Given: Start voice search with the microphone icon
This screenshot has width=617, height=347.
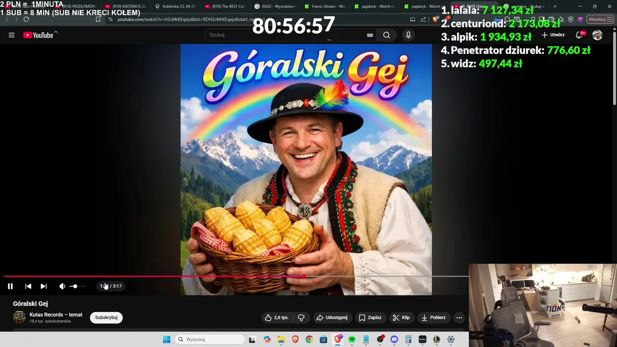Looking at the screenshot, I should 408,35.
